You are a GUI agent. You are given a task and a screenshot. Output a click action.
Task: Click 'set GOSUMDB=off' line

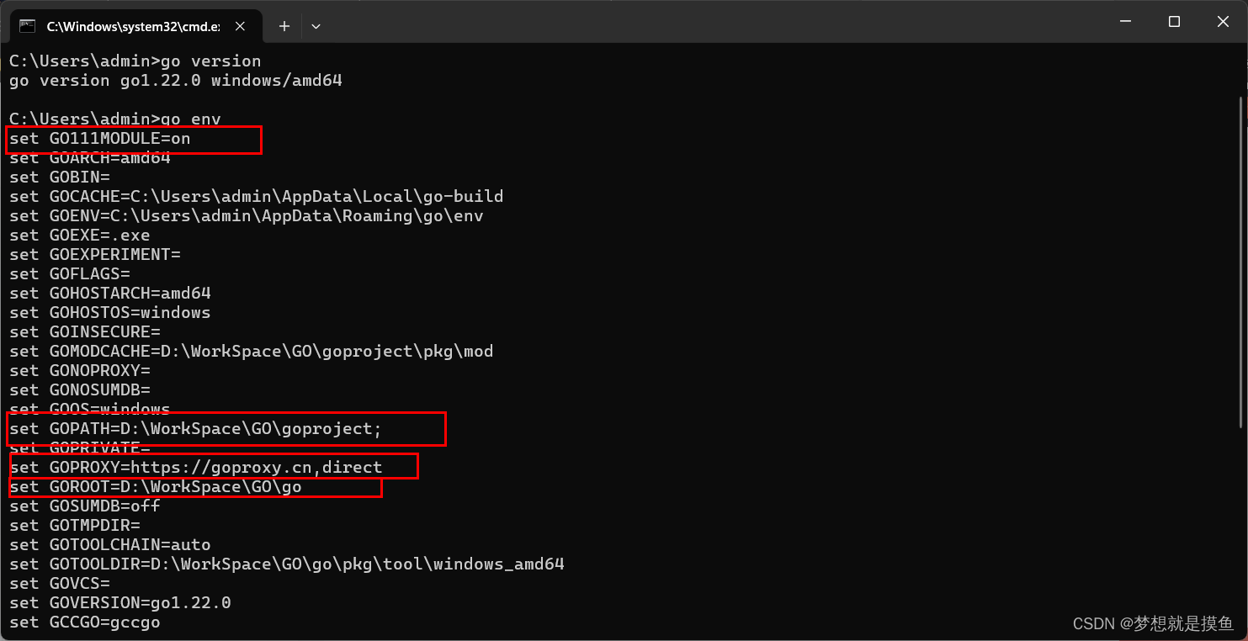(x=85, y=506)
